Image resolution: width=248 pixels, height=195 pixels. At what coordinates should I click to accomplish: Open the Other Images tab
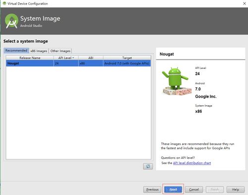tap(61, 51)
